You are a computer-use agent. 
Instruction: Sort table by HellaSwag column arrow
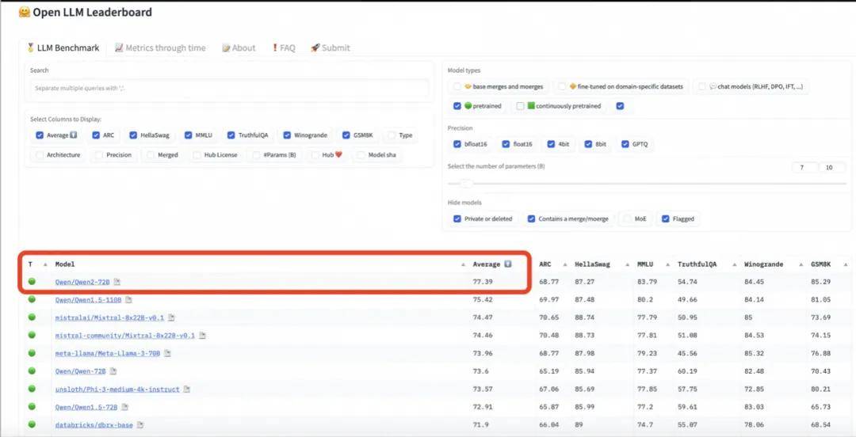(628, 264)
